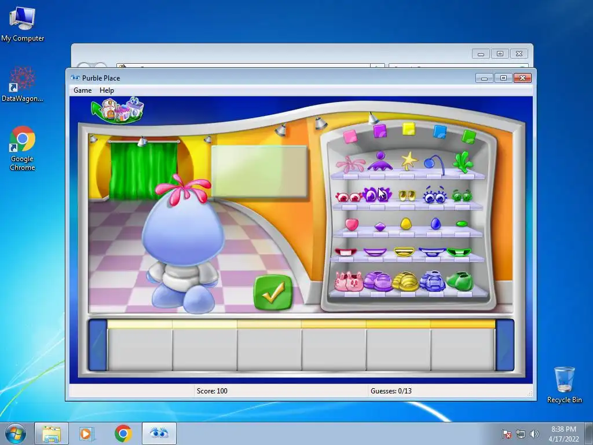This screenshot has width=593, height=445.
Task: Open the volume tray icon
Action: (535, 433)
